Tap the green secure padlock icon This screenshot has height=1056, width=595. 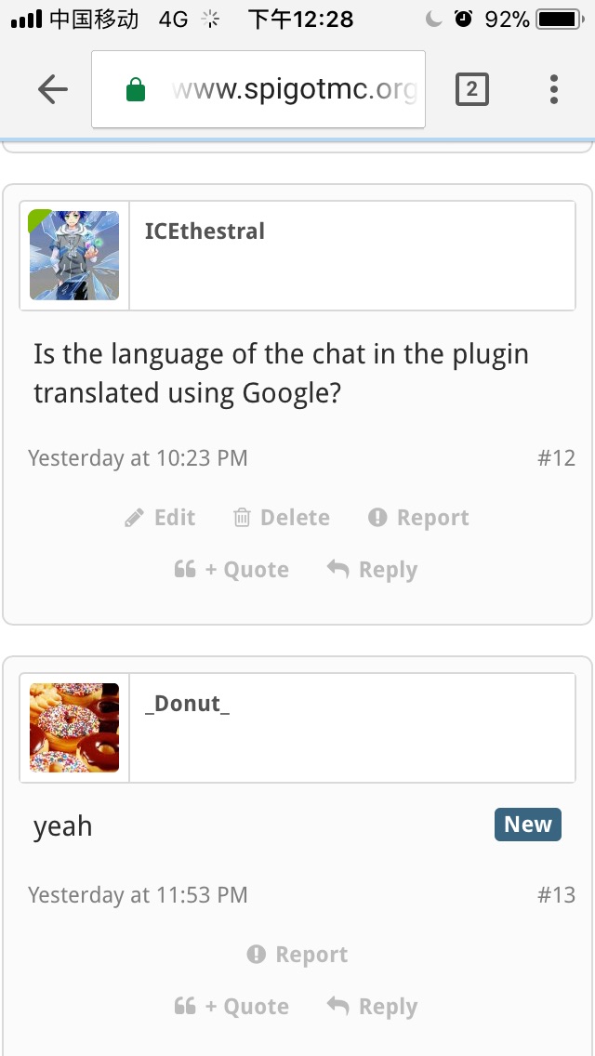(x=136, y=90)
